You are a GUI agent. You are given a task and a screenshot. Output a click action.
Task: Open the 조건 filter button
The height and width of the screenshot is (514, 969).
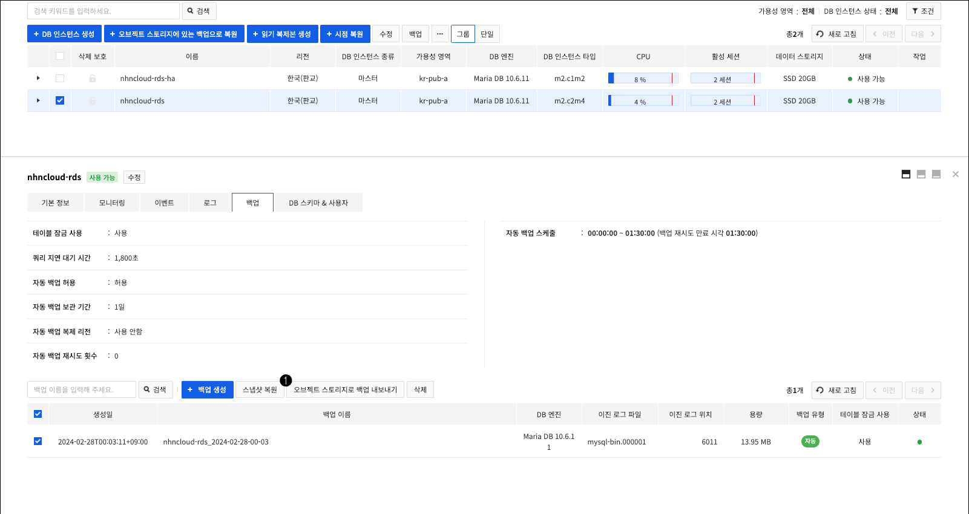[x=923, y=11]
